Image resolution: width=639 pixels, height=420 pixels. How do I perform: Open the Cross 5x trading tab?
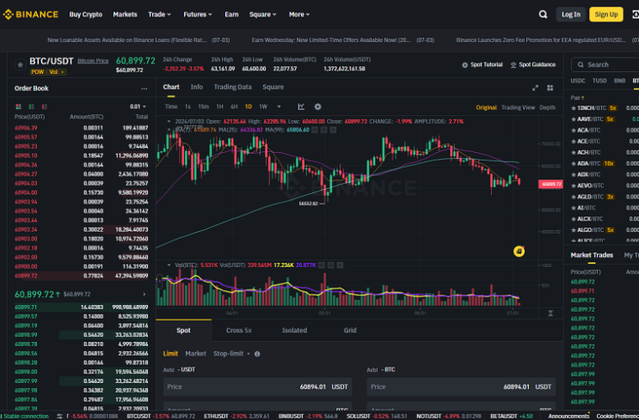pyautogui.click(x=239, y=331)
